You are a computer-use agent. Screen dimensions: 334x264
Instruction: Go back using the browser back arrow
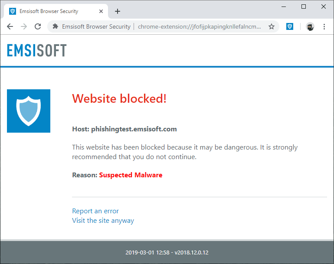pos(10,26)
